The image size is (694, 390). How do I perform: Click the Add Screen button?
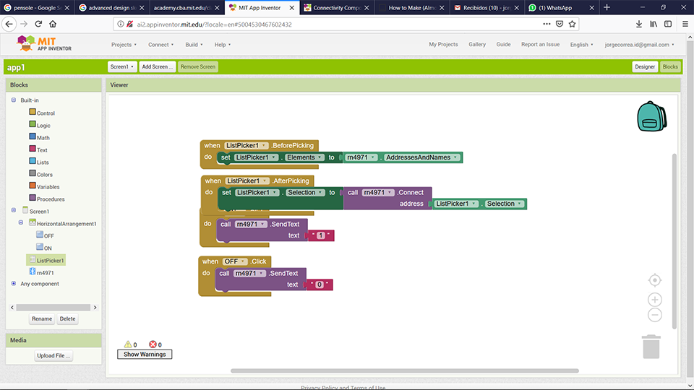pos(157,66)
